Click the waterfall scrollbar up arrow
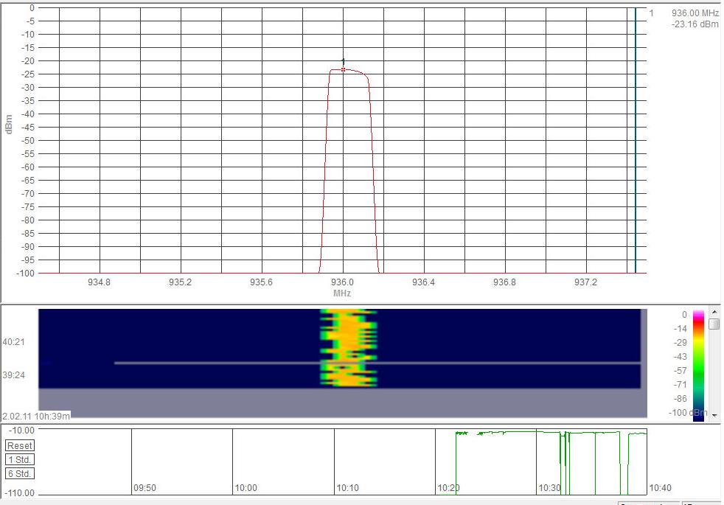The width and height of the screenshot is (724, 505). point(714,312)
